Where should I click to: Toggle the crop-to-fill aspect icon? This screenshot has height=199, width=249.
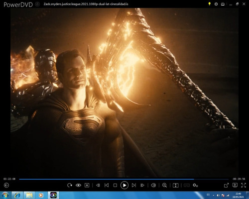(x=176, y=185)
